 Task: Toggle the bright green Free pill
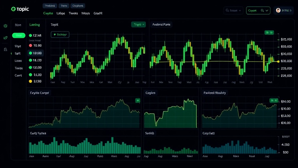coord(19,35)
